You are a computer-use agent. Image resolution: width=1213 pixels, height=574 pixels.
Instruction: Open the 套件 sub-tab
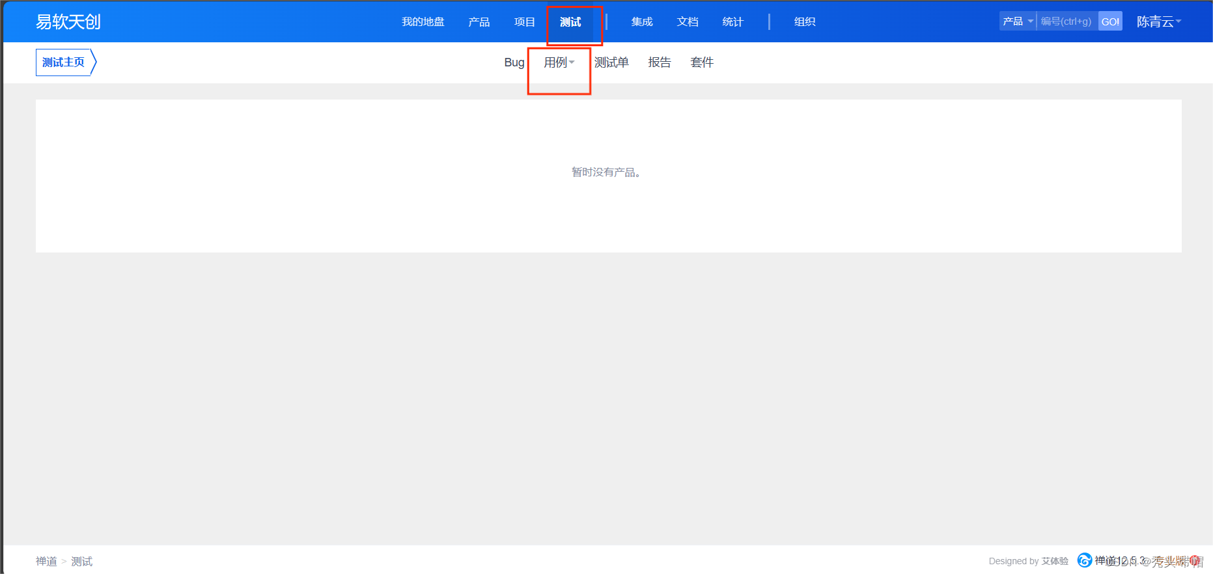point(702,62)
